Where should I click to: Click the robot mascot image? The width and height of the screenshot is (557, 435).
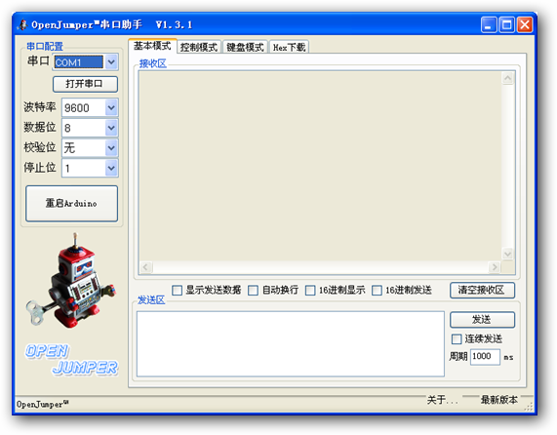pos(71,281)
